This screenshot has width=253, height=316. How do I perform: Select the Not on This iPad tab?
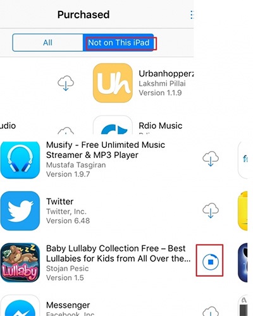click(x=118, y=42)
